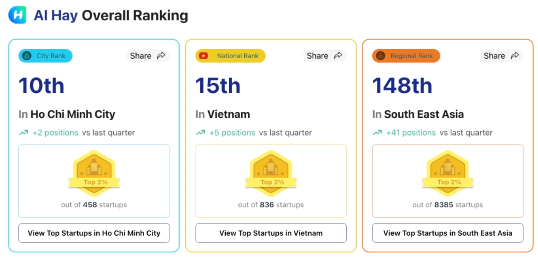Click the +5 positions change text
Viewport: 538px width, 268px height.
(x=232, y=133)
